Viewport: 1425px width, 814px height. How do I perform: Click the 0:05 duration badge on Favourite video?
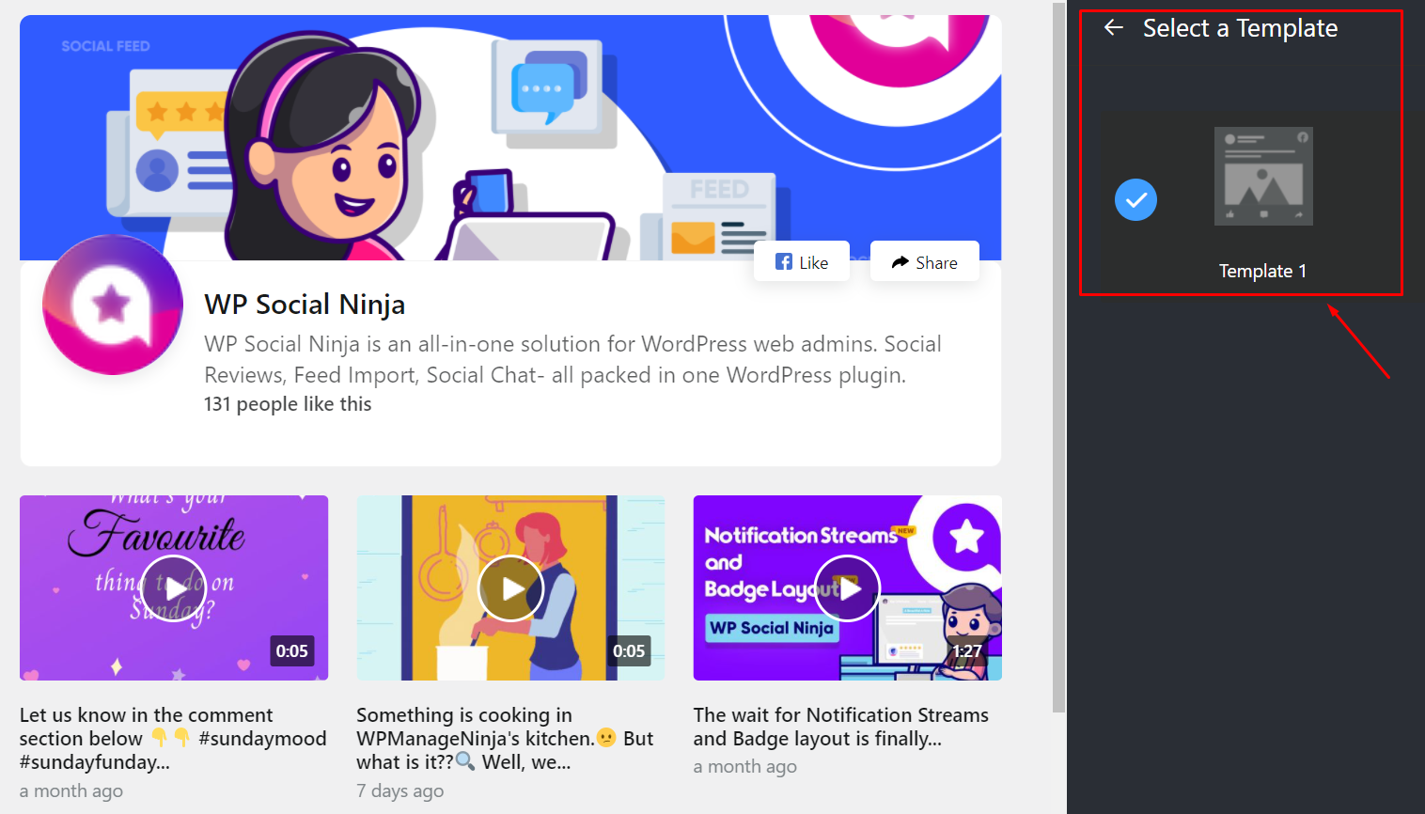(291, 650)
